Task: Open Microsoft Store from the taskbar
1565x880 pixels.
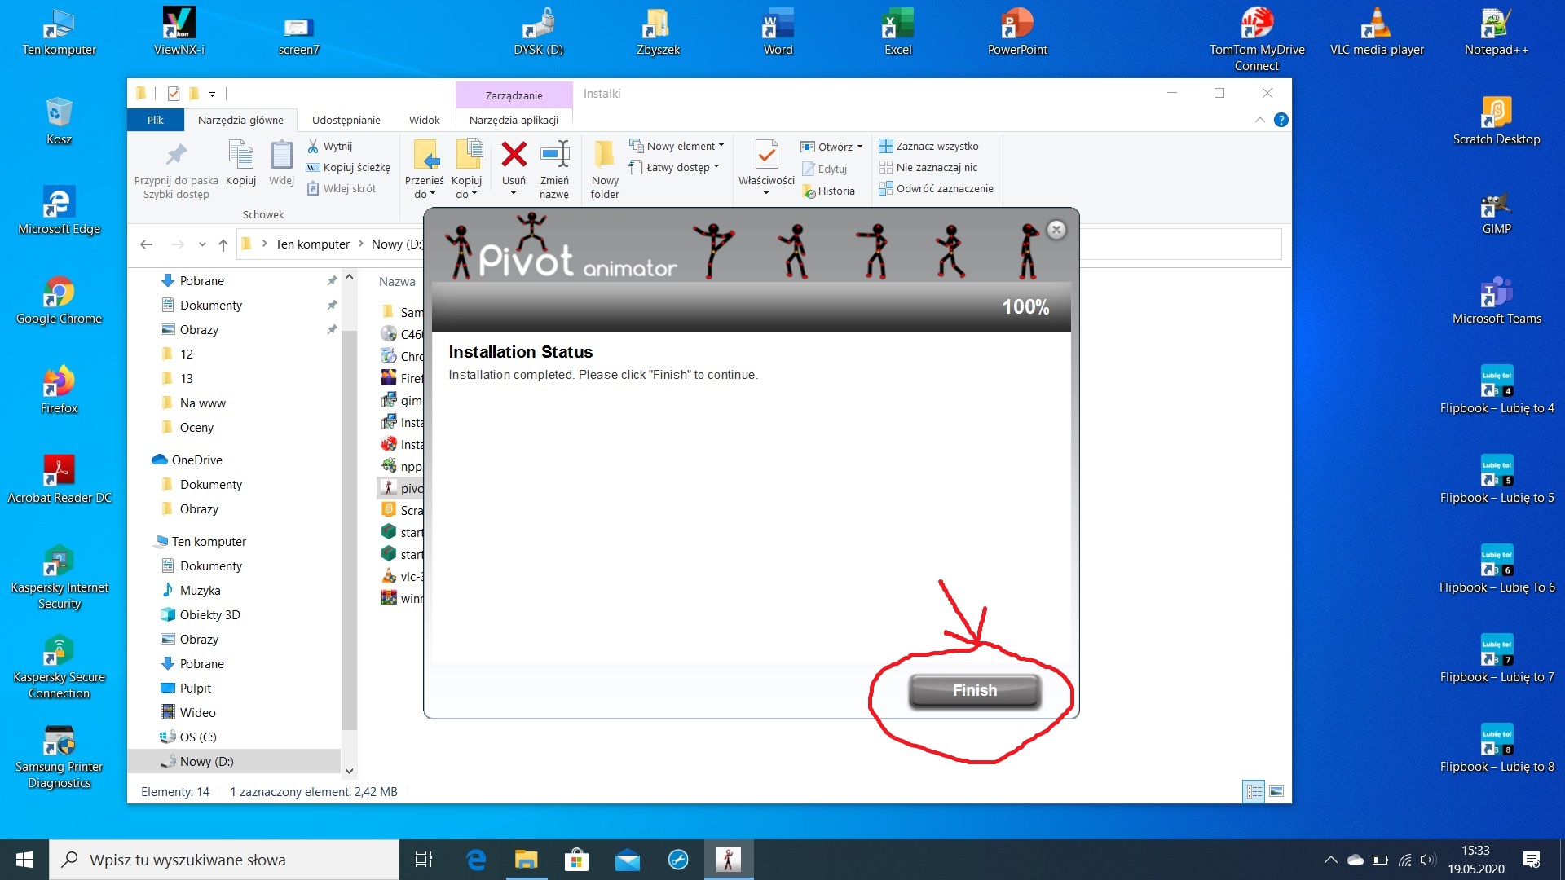Action: click(576, 860)
